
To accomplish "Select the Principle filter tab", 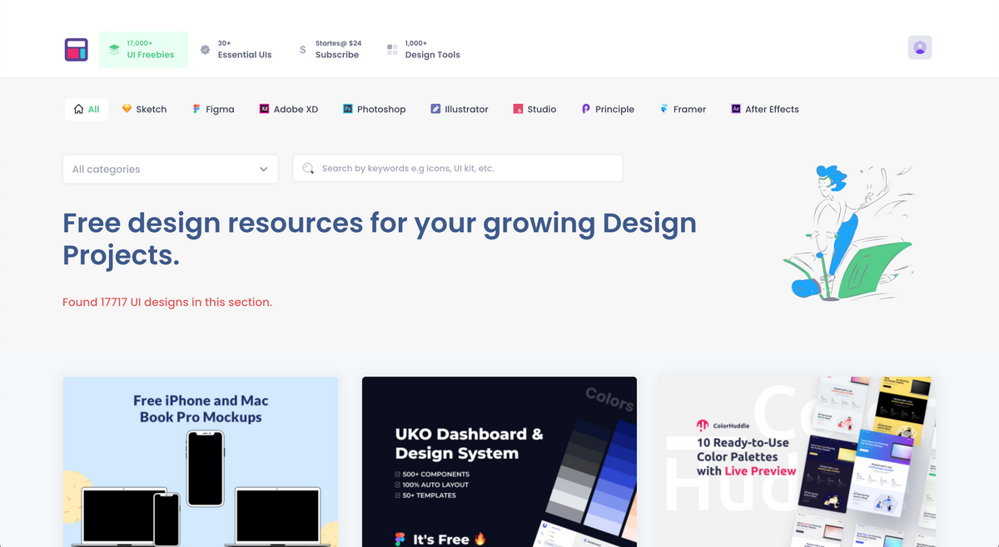I will click(608, 110).
